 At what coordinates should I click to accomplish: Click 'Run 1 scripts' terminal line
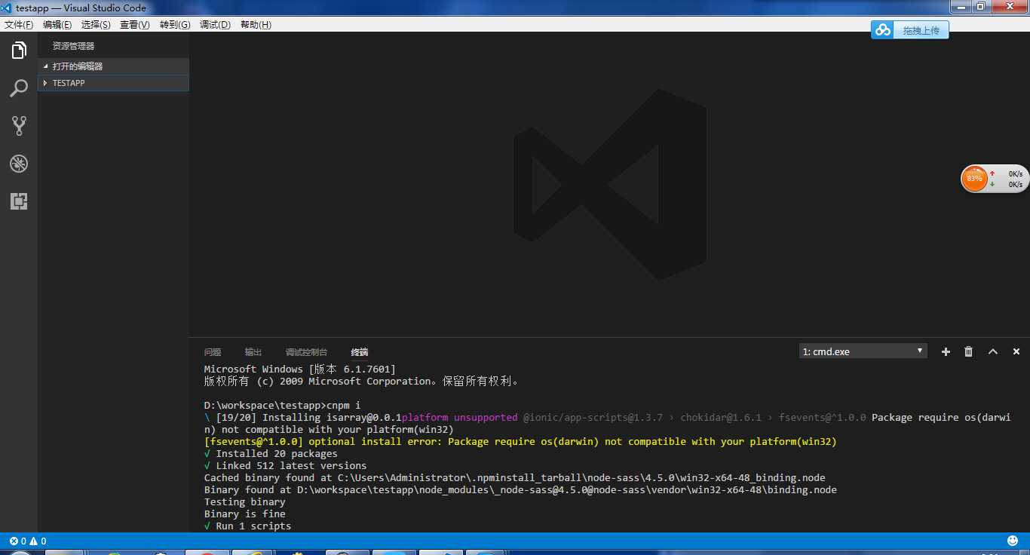point(247,526)
